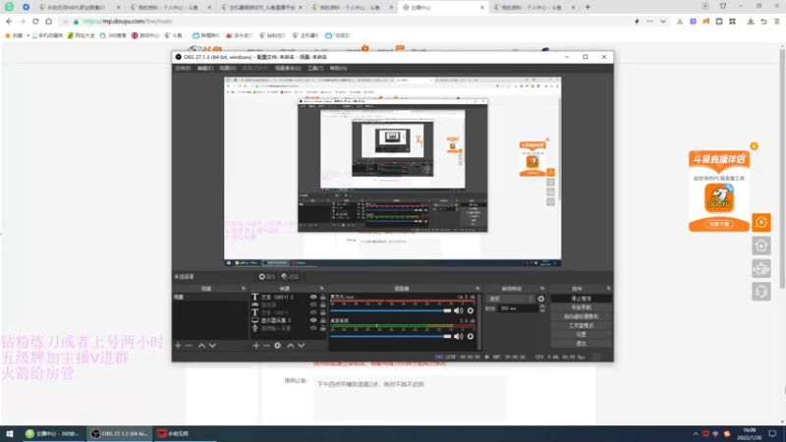Open the scene transition type dropdown

tap(510, 299)
